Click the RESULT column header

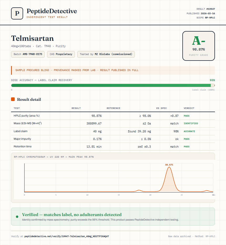point(76,108)
